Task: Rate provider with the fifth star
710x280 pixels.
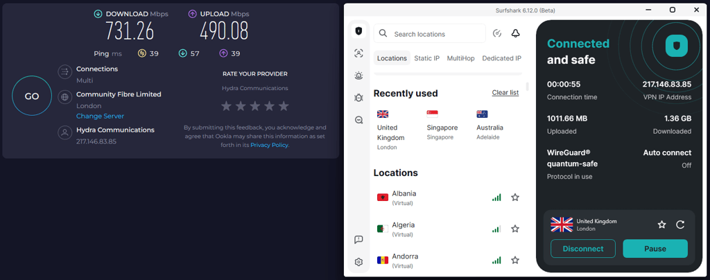Action: [x=284, y=106]
